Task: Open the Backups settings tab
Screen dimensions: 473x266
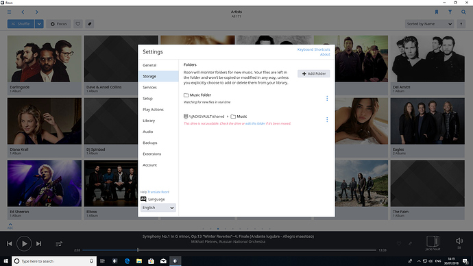Action: [158, 143]
